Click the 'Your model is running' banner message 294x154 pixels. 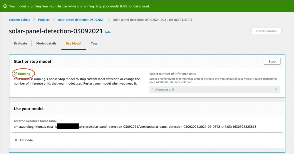click(x=80, y=6)
